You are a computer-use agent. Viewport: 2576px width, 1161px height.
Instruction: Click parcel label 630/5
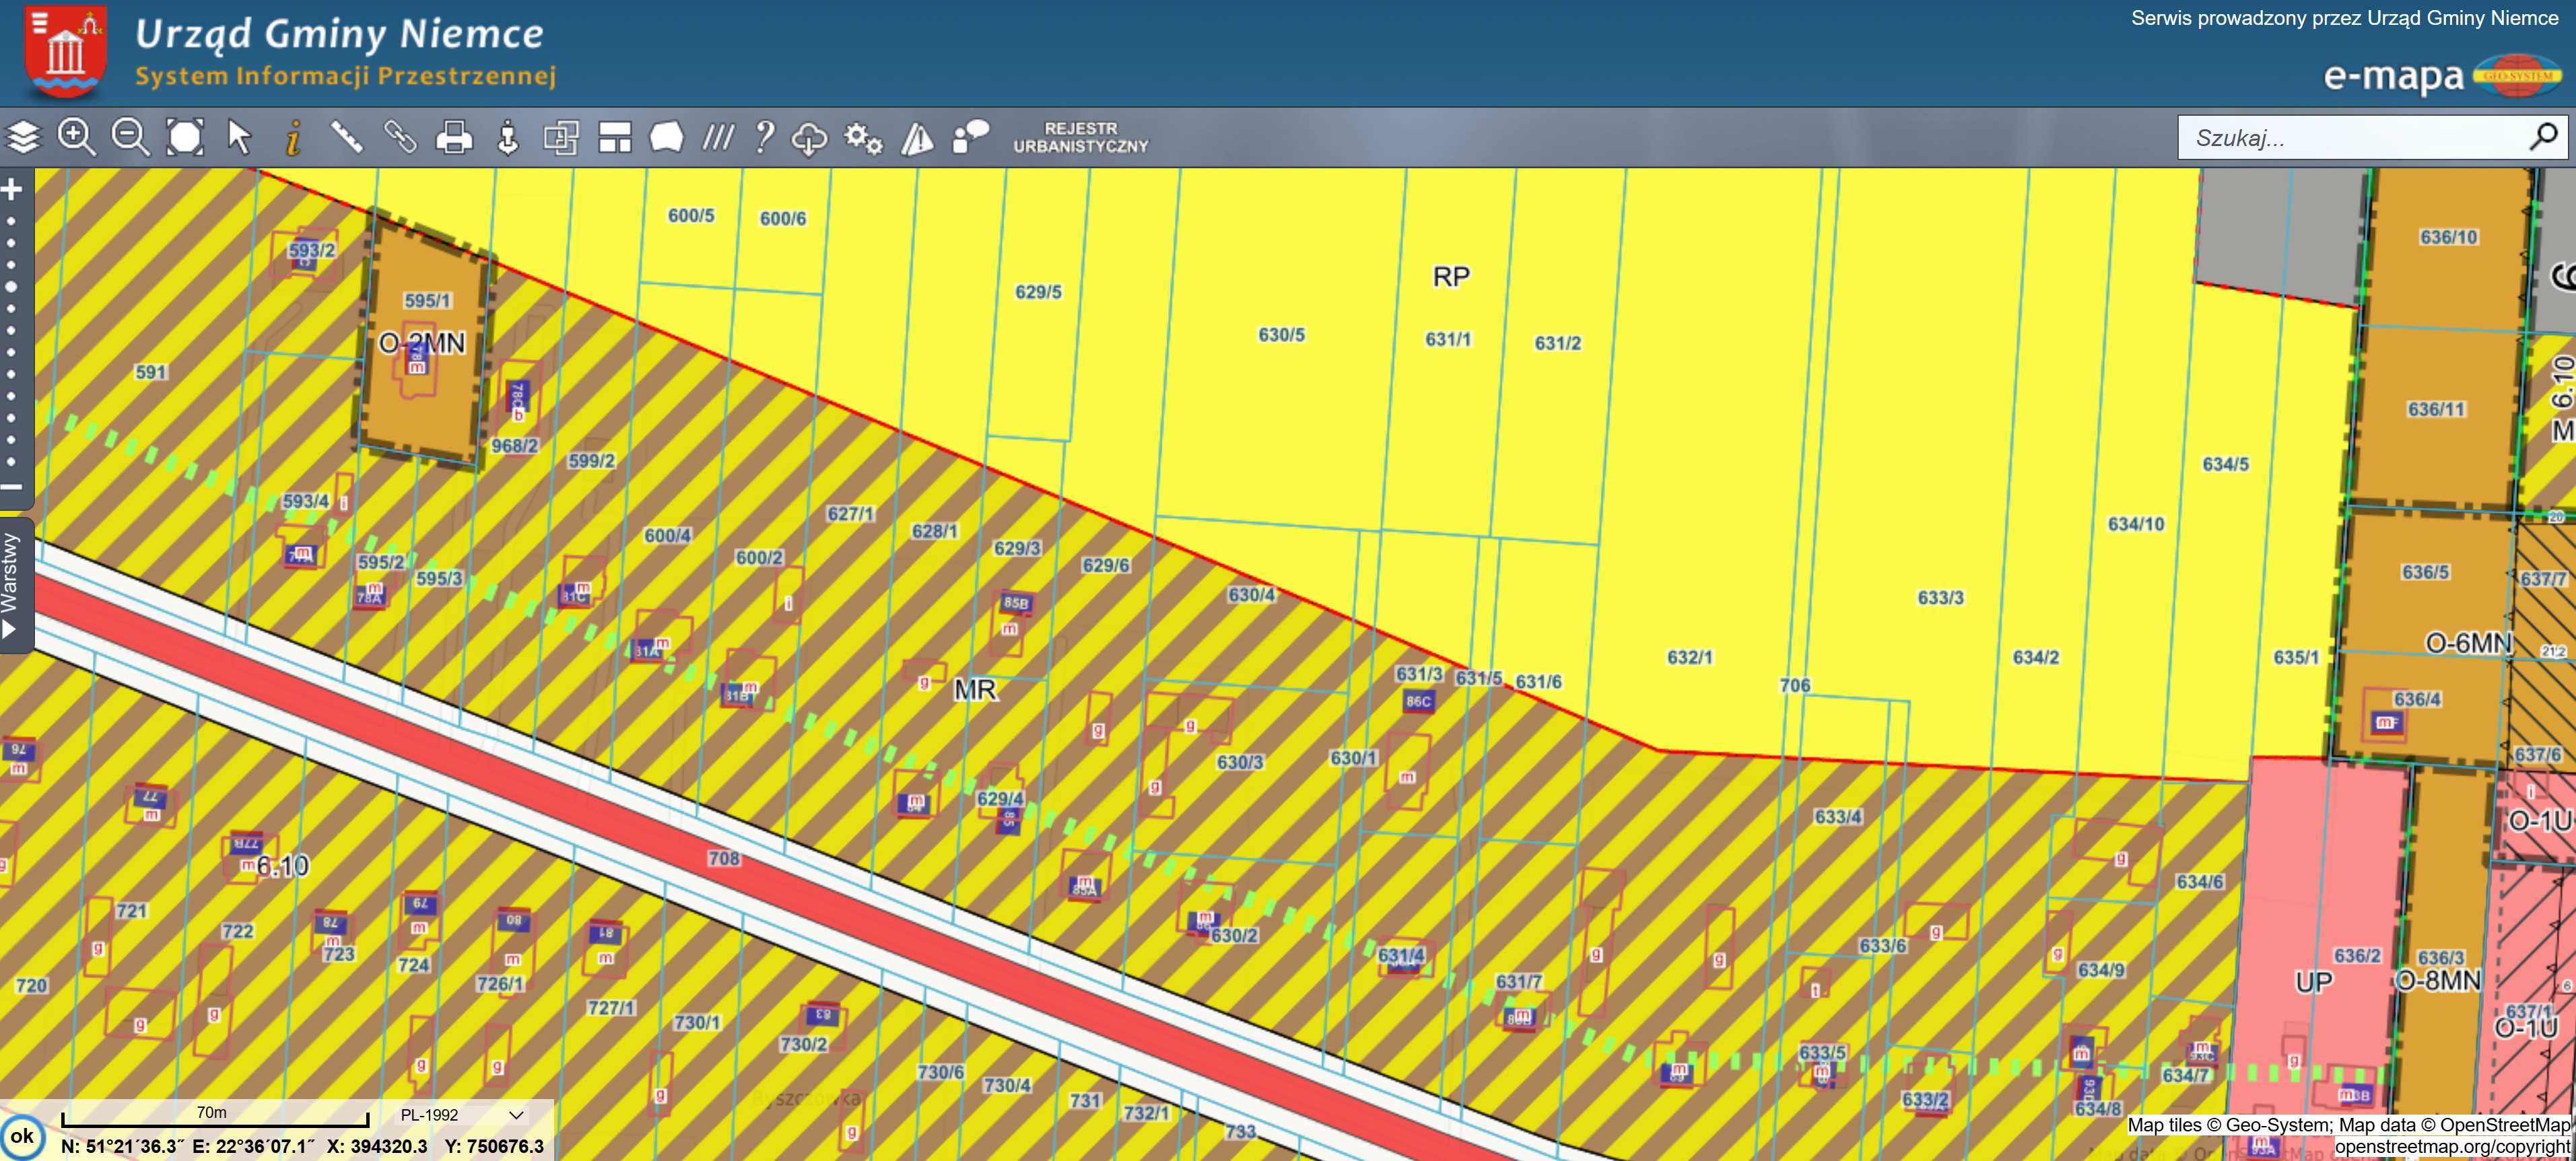(1281, 335)
